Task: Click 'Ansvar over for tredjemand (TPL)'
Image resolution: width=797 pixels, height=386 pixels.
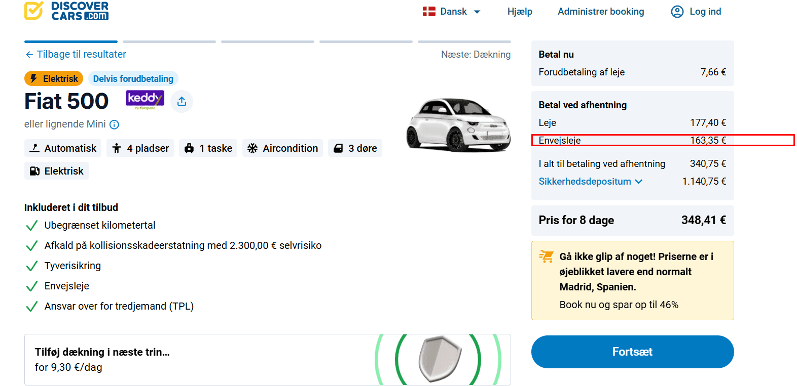Action: point(119,306)
